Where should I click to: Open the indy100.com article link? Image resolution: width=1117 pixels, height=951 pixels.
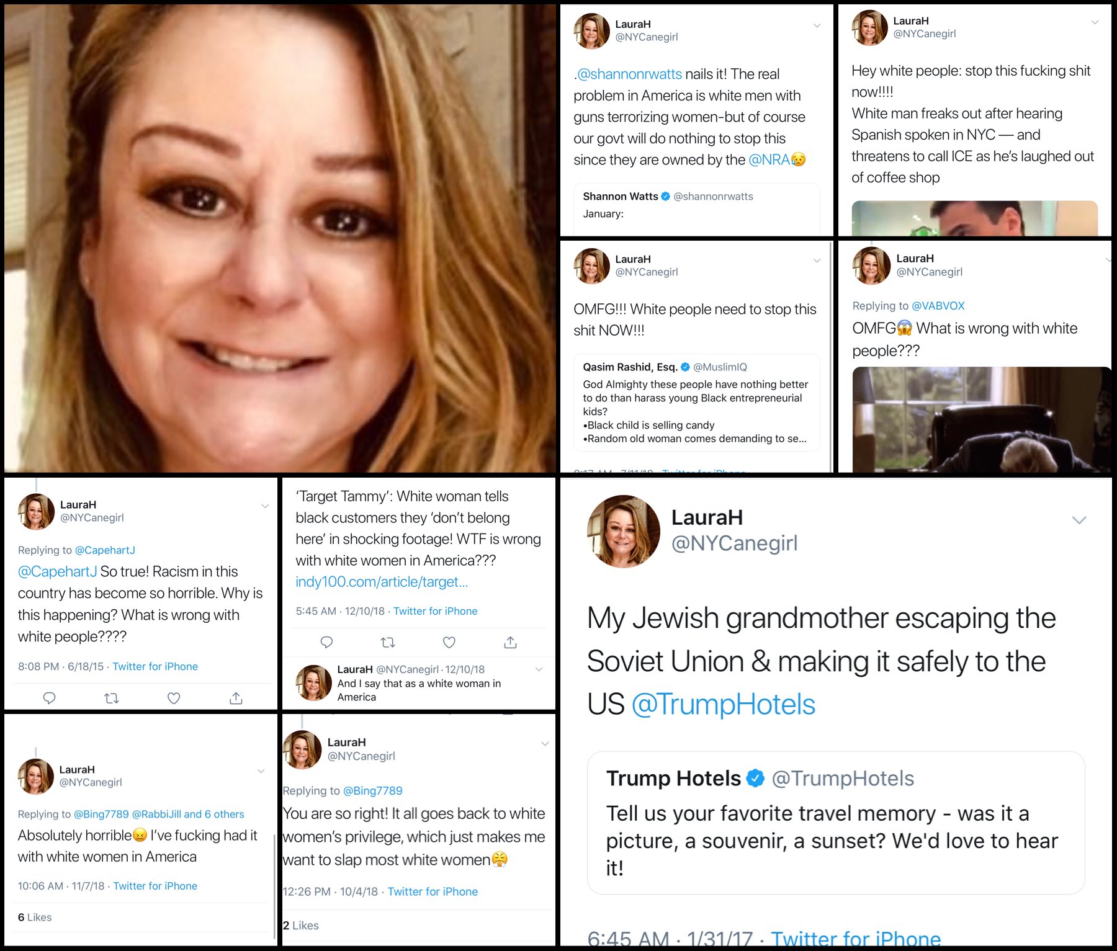(x=382, y=582)
